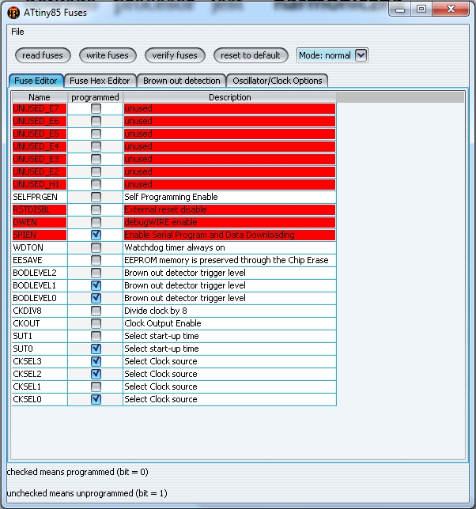The height and width of the screenshot is (509, 476).
Task: Minimize the ATtiny85 Fuses window
Action: point(399,9)
